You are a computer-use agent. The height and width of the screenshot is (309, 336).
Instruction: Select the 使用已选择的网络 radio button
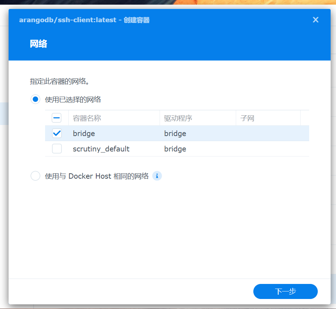point(35,100)
